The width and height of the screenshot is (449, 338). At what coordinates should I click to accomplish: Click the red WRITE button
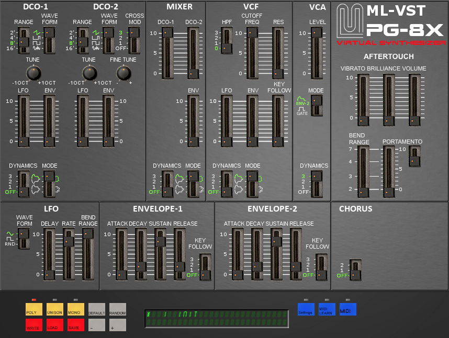(34, 325)
